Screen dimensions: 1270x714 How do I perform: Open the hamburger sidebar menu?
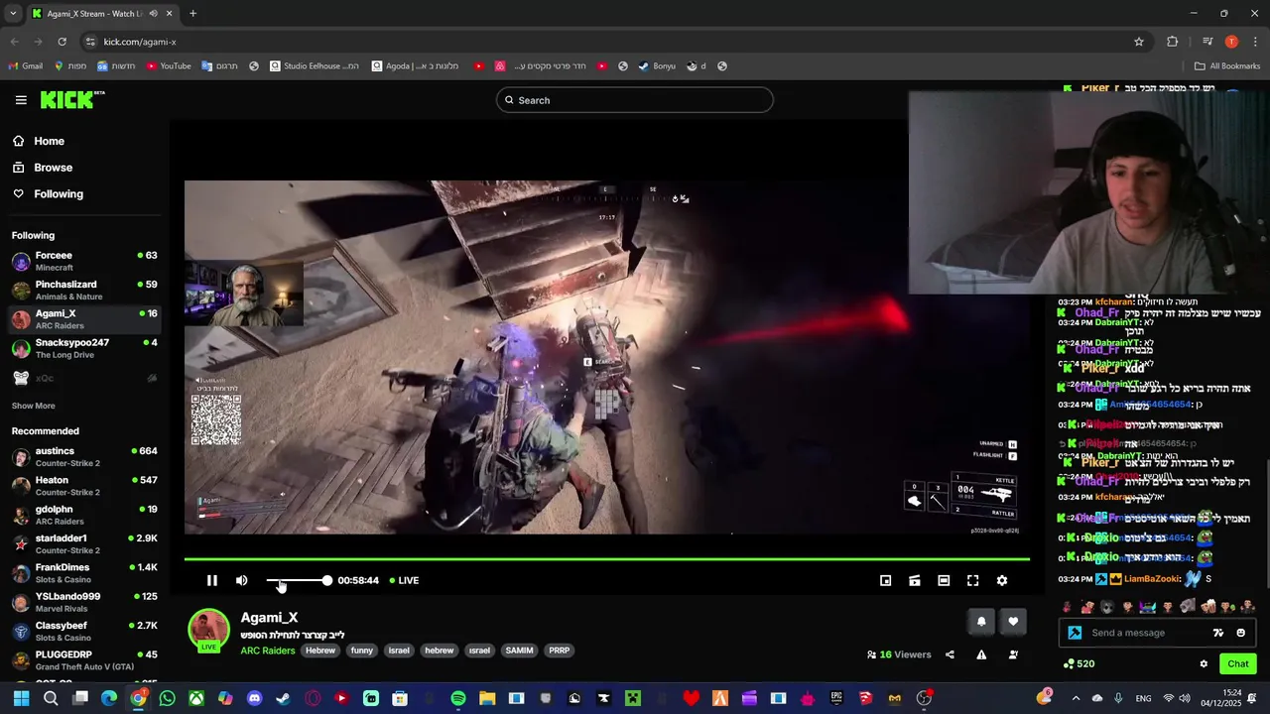pyautogui.click(x=21, y=100)
